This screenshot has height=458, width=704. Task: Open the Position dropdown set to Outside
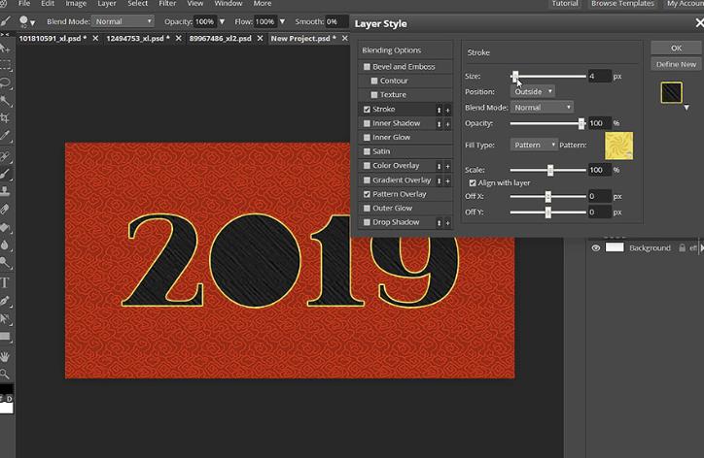click(x=533, y=91)
